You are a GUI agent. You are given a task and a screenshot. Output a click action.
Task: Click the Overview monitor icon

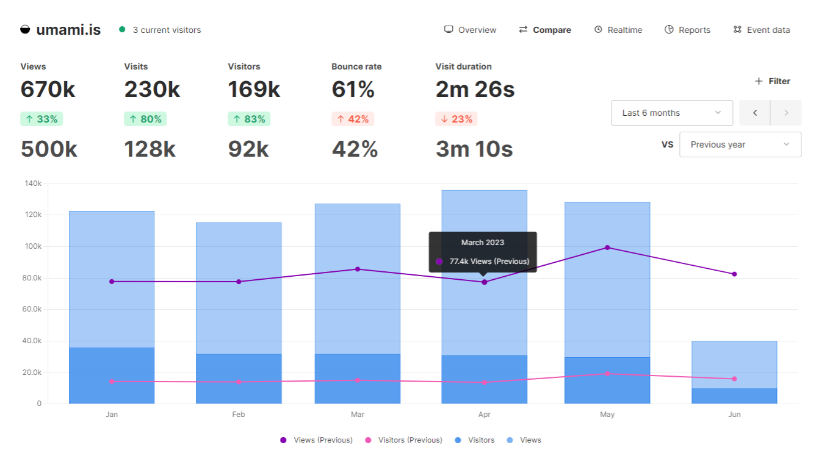pos(449,29)
